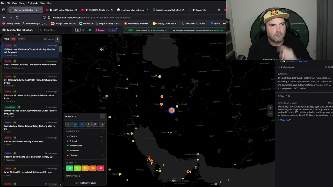Toggle the people overlay icon
Screen dimensions: 333x187
pos(68,124)
